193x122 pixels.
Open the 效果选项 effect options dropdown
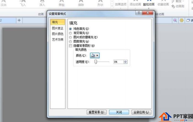pos(121,5)
